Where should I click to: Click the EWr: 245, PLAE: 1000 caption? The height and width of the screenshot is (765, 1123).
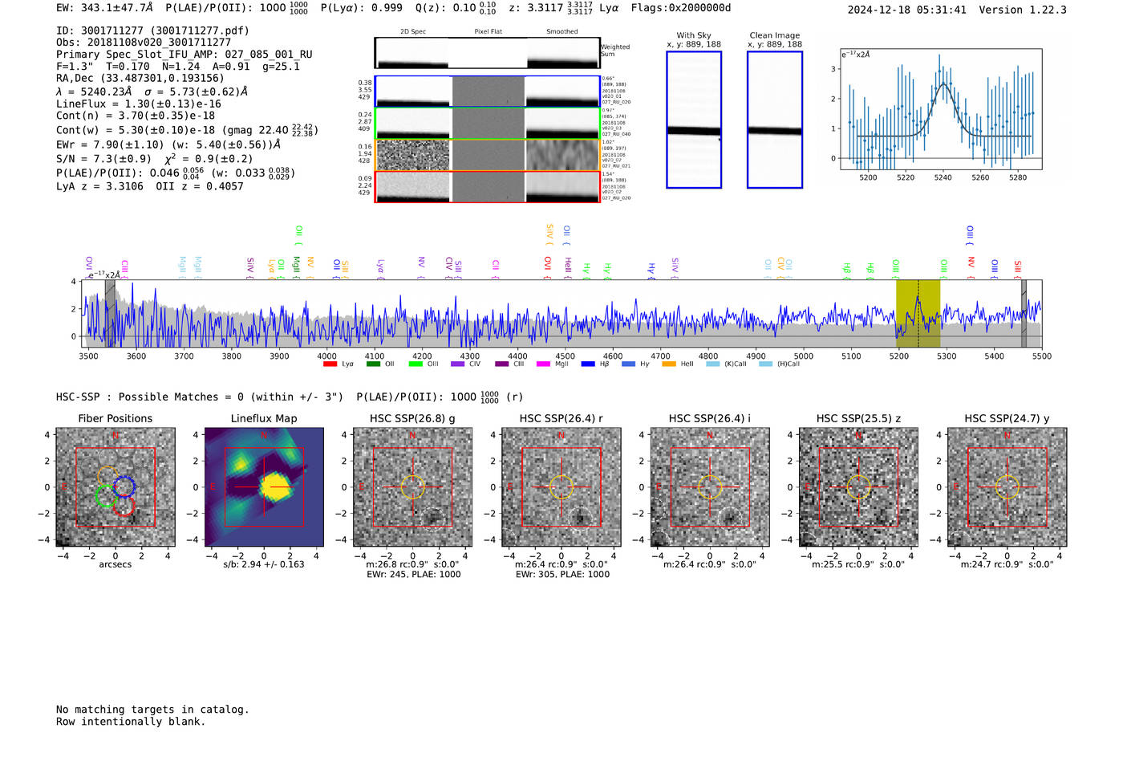point(413,575)
